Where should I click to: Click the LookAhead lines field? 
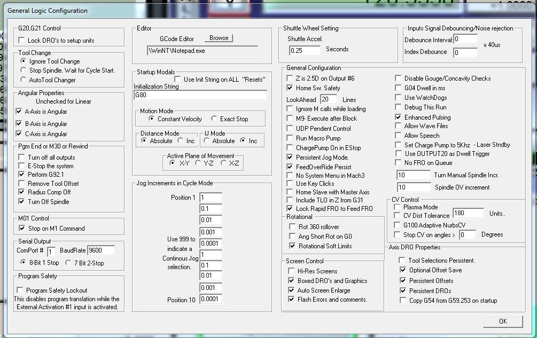pos(329,99)
